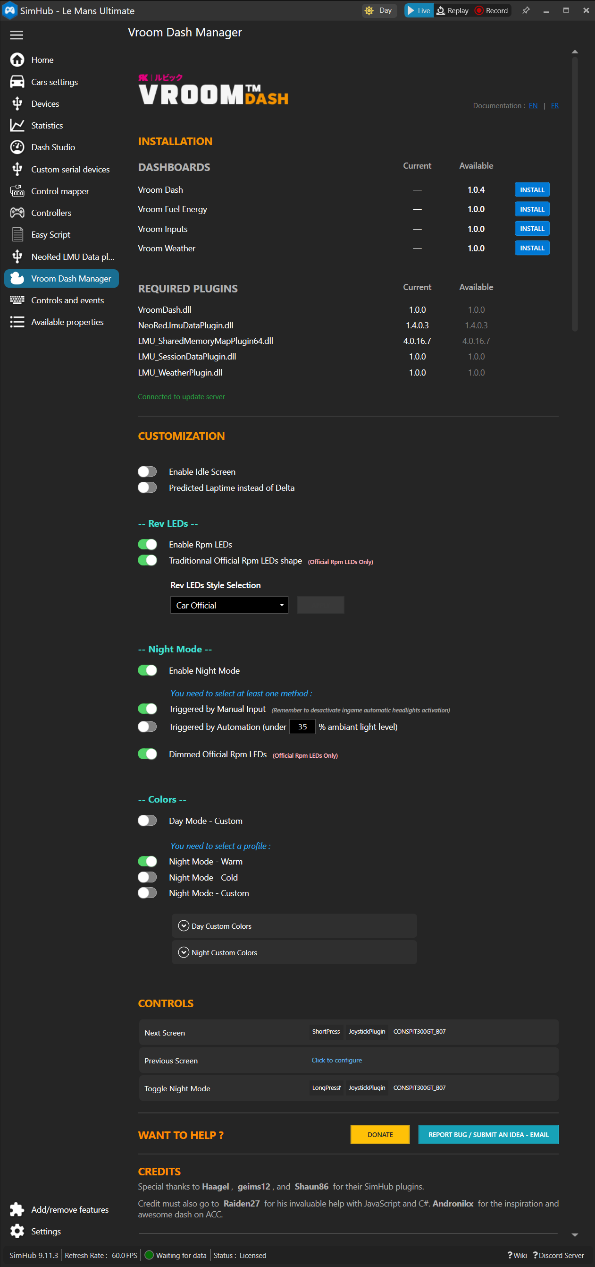The image size is (595, 1267).
Task: Open Dash Studio from sidebar icon
Action: 17,147
